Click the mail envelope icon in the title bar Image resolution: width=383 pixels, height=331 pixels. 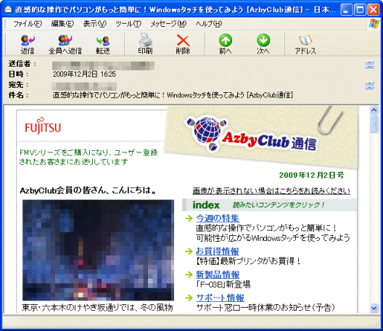click(x=8, y=9)
